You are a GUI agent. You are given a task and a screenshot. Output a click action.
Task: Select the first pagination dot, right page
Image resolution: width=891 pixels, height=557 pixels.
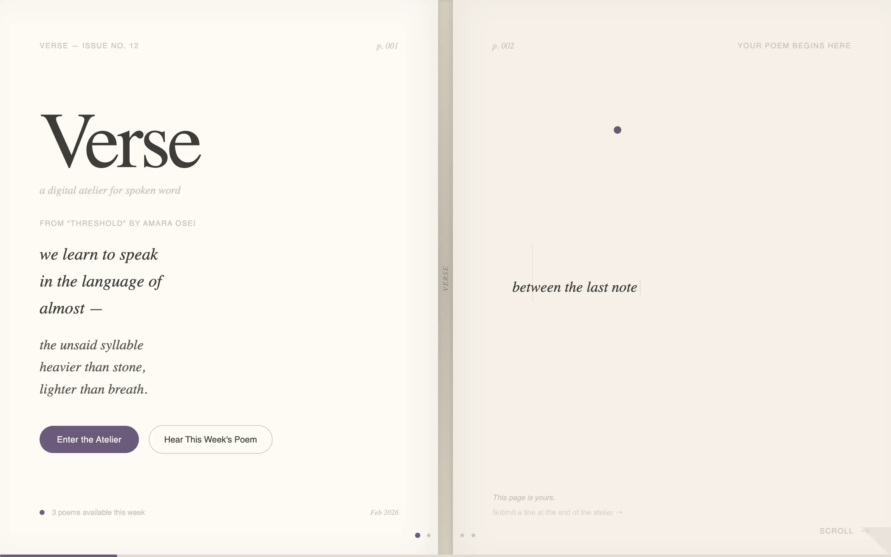click(x=462, y=535)
